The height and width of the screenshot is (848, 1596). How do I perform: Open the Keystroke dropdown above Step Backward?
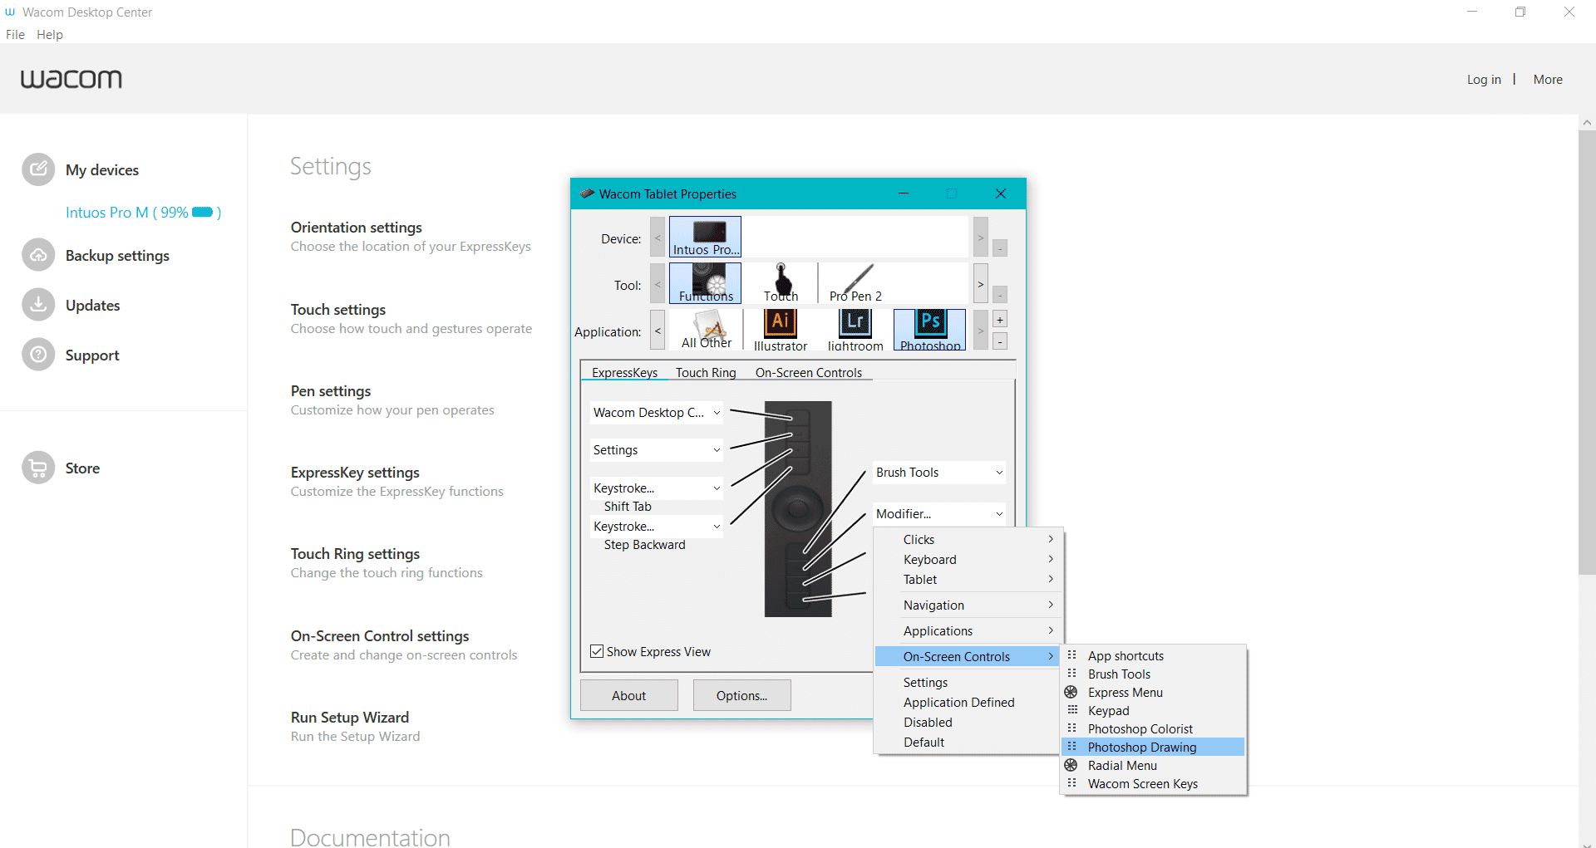click(x=656, y=527)
